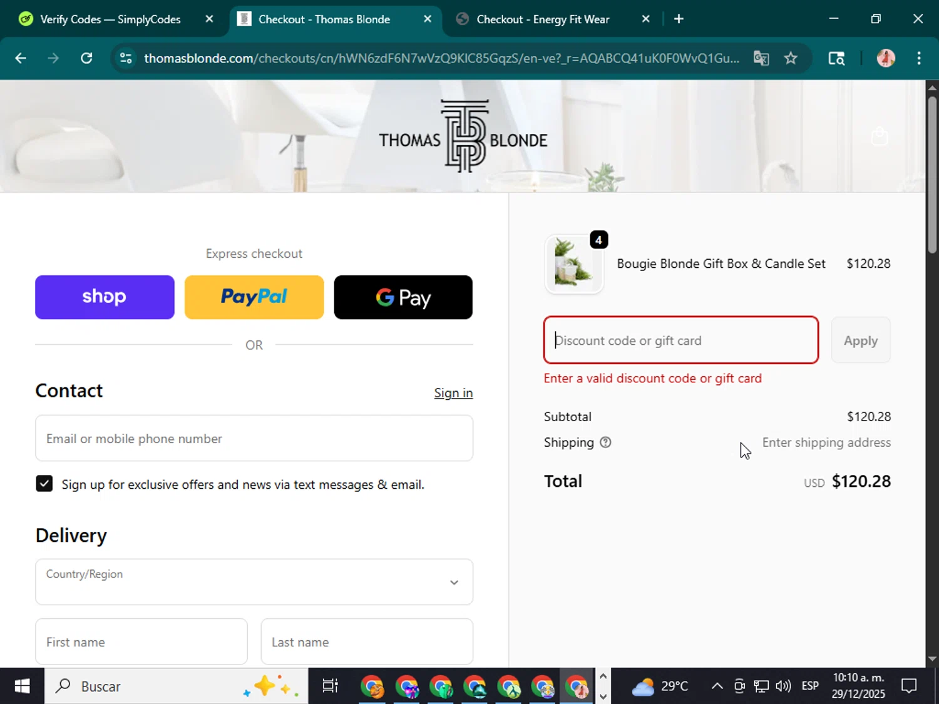Bookmark this page with the star icon
This screenshot has height=704, width=939.
tap(791, 58)
